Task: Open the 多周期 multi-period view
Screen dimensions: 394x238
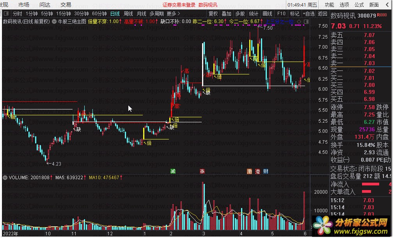Action: tap(156, 14)
